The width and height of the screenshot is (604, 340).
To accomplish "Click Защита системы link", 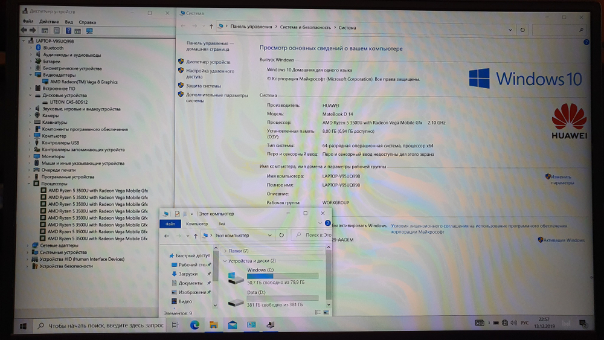I will [x=204, y=86].
